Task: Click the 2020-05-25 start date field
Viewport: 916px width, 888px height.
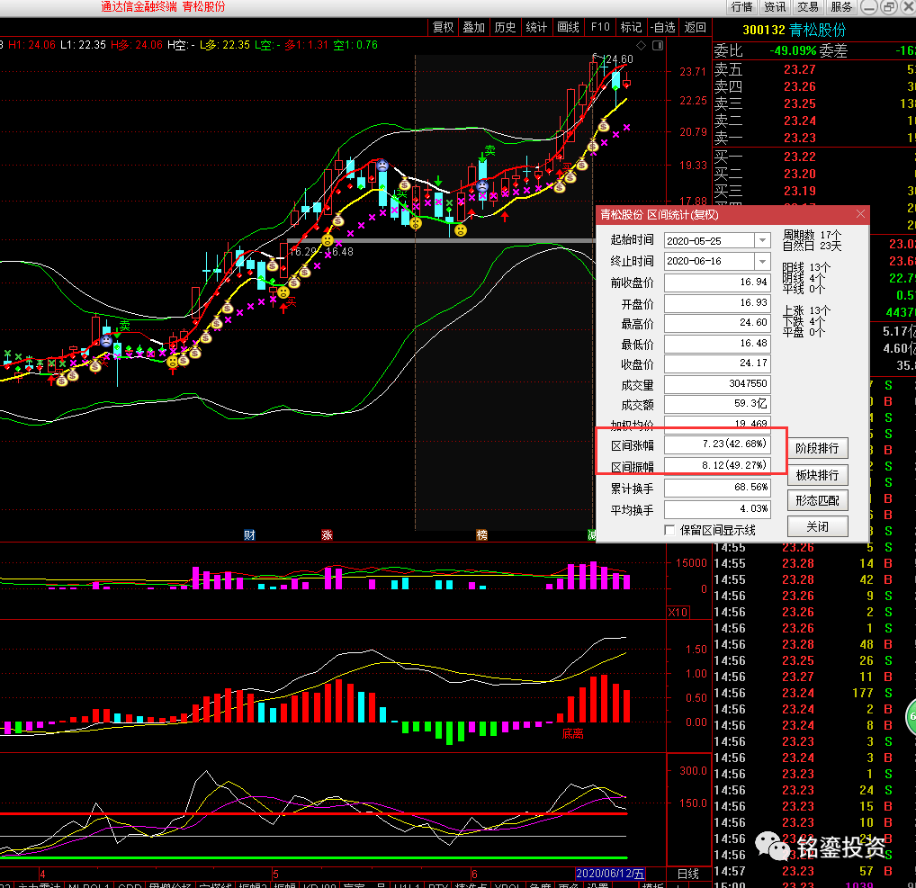Action: click(709, 241)
